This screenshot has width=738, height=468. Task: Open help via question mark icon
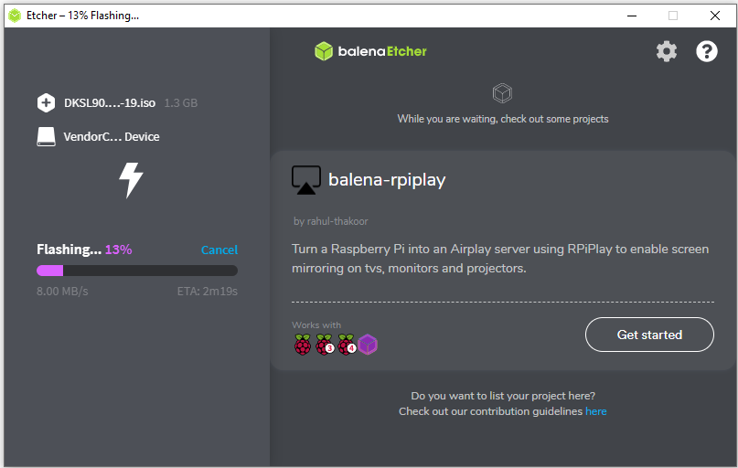pyautogui.click(x=707, y=51)
